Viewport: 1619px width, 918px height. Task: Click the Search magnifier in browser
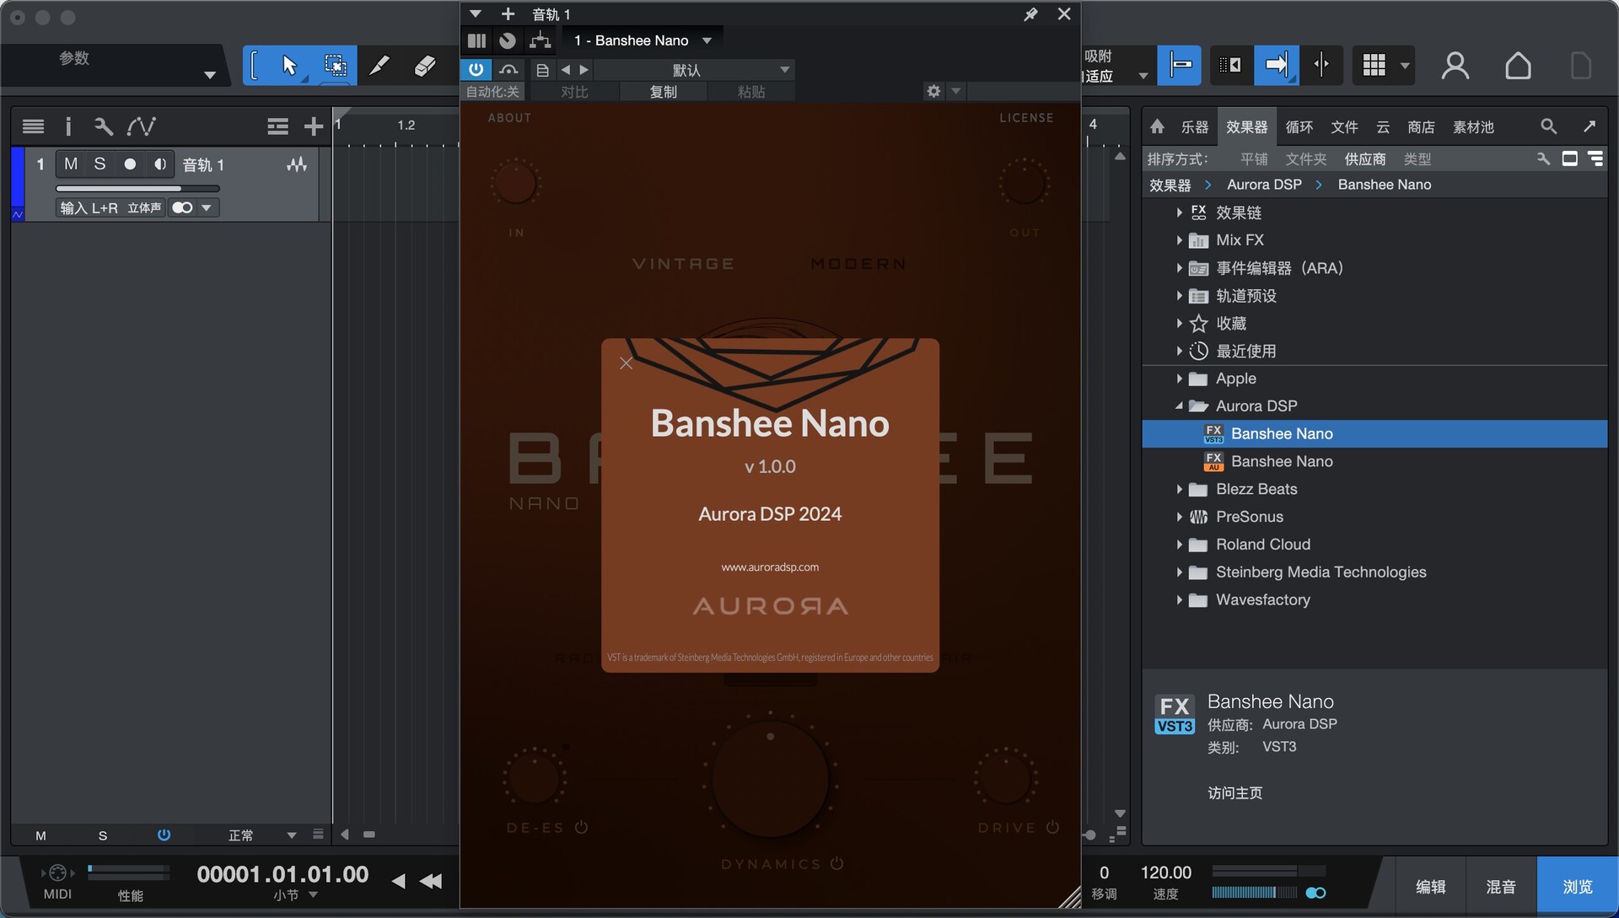tap(1548, 126)
